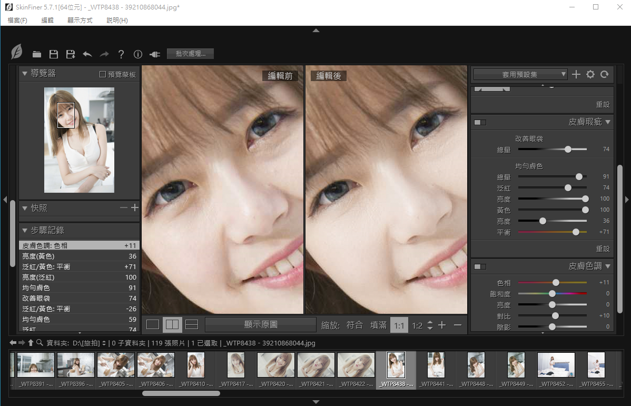Screen dimensions: 631x406
Task: Click the circular reset-all arrow icon
Action: (x=605, y=74)
